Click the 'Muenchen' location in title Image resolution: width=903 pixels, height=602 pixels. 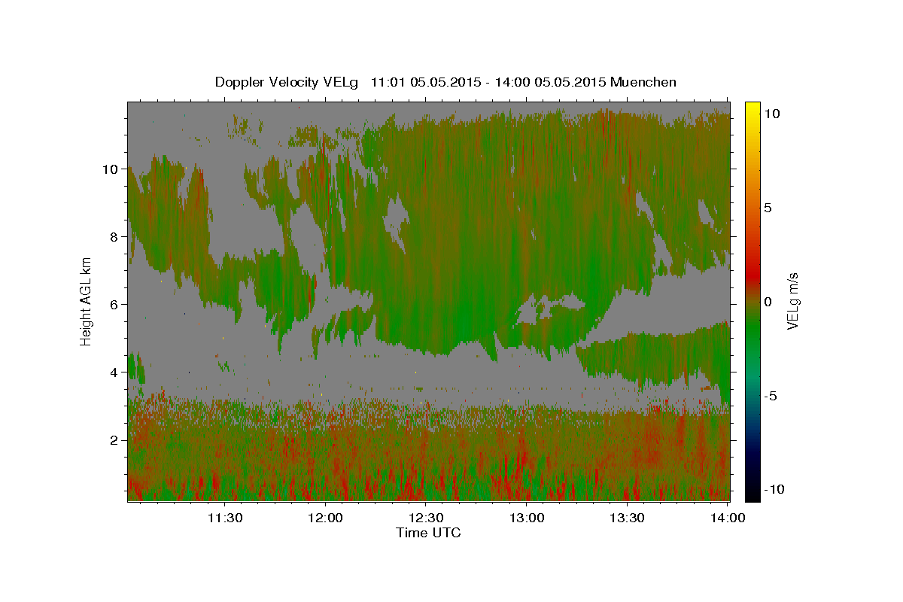point(643,82)
